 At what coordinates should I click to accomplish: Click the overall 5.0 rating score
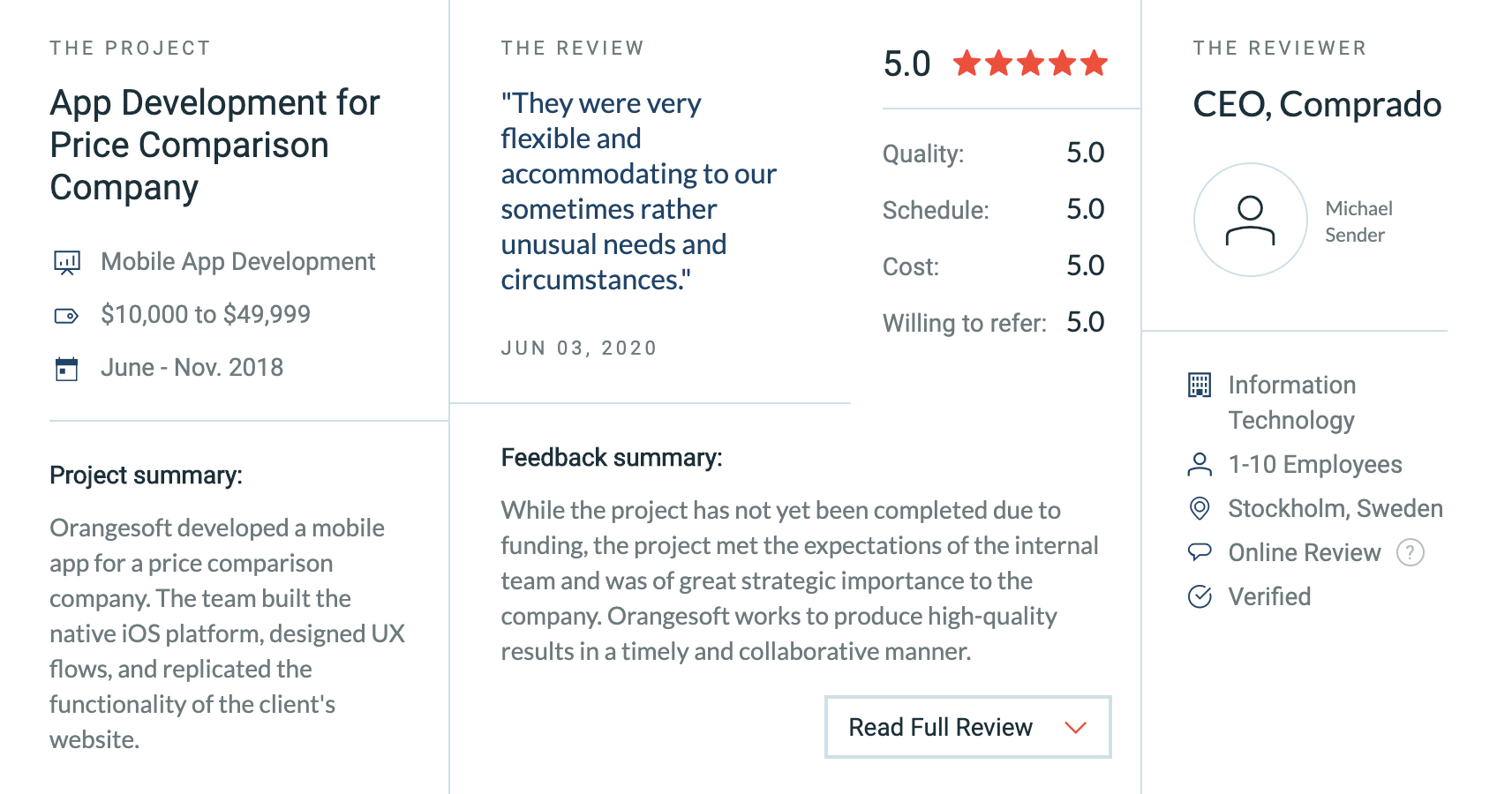click(x=907, y=64)
